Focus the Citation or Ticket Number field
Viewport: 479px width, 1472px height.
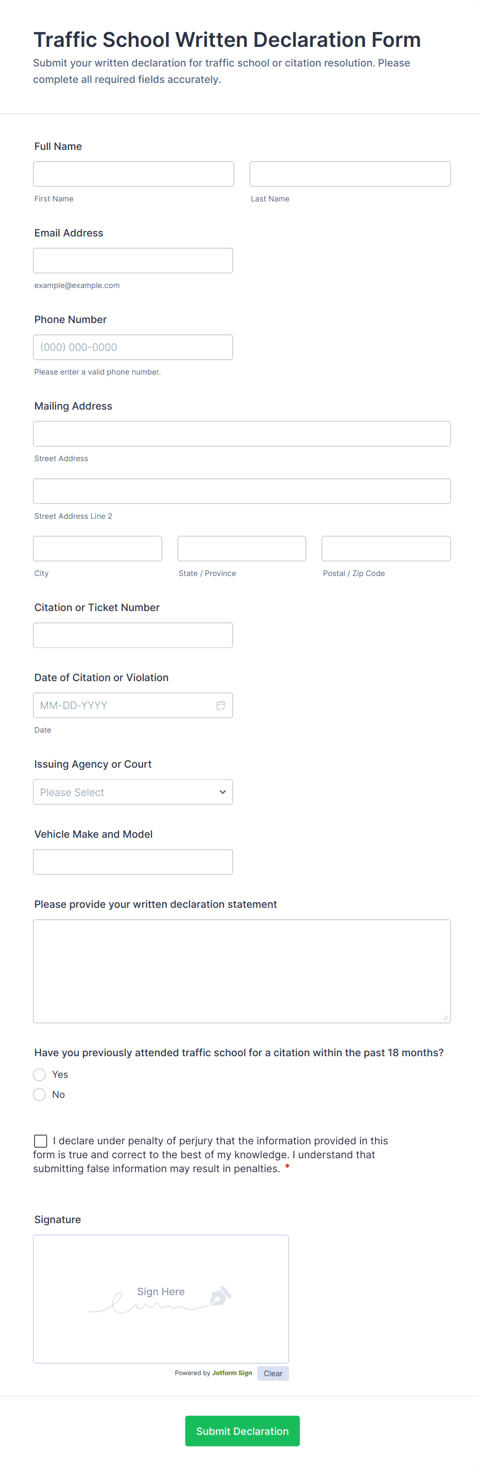click(132, 635)
